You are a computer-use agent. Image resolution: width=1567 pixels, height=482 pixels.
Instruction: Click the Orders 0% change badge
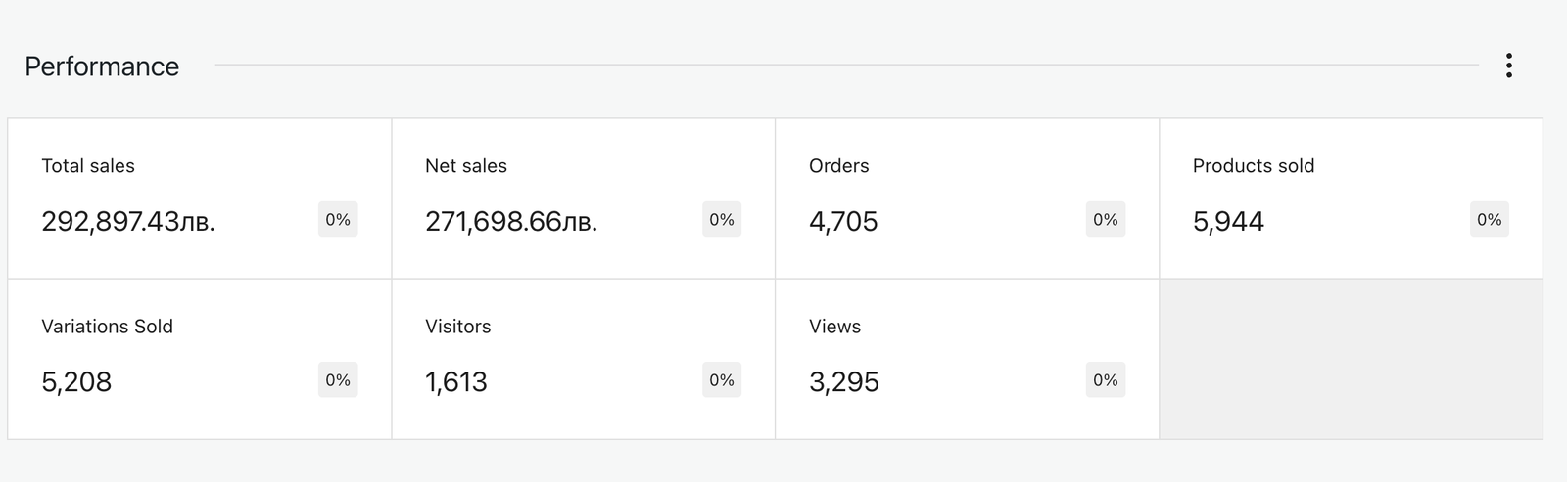pos(1106,220)
